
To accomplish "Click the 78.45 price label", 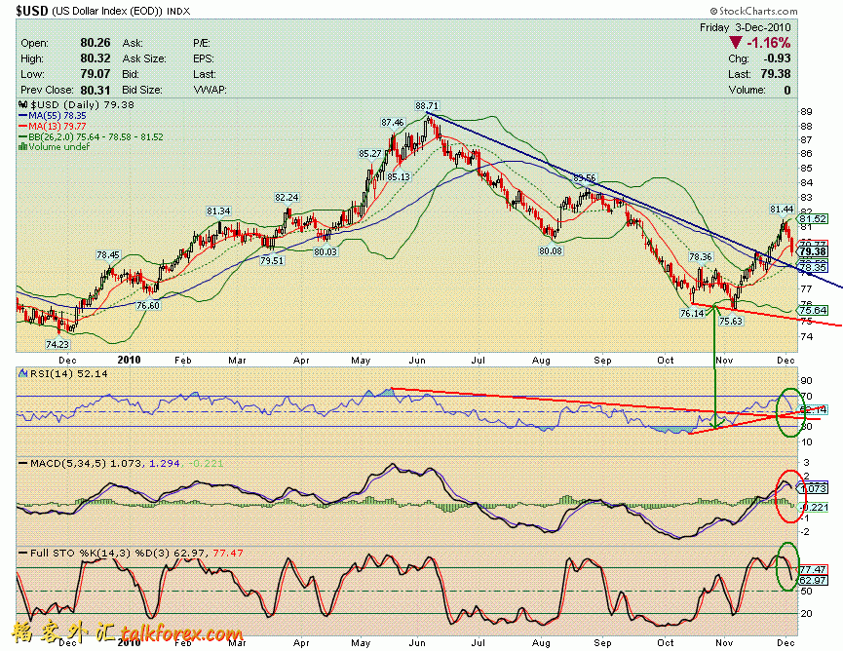I will (x=108, y=255).
